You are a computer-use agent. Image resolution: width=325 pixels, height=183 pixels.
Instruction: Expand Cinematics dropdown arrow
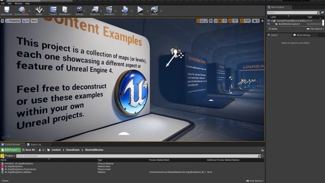tap(116, 11)
